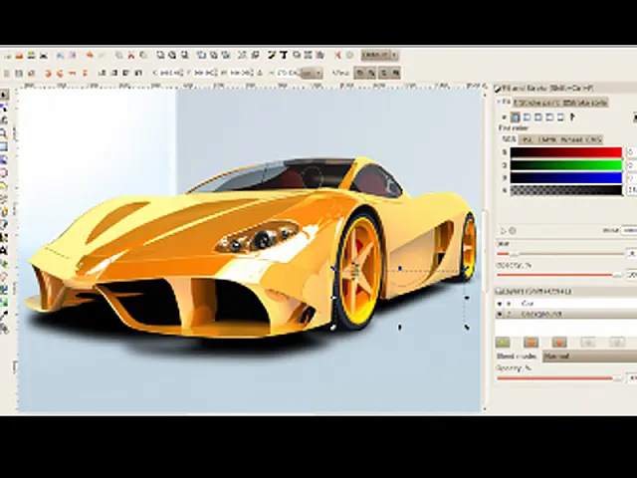Open the zoom level dropdown in toolbar

380,55
